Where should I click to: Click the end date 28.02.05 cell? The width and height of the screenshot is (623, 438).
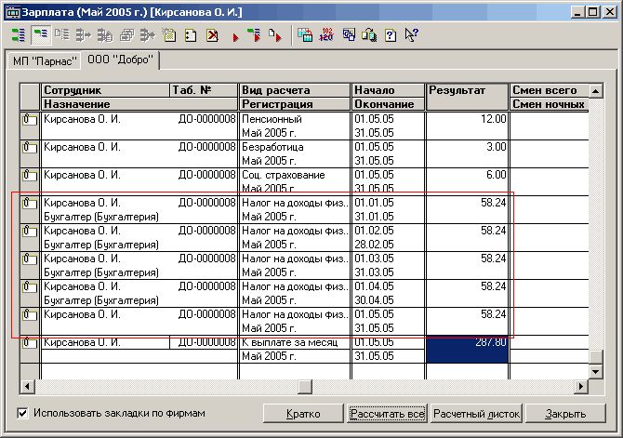pyautogui.click(x=388, y=245)
